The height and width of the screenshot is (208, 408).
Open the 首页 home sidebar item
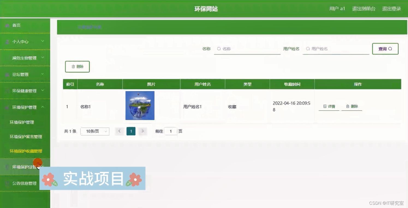tap(25, 25)
